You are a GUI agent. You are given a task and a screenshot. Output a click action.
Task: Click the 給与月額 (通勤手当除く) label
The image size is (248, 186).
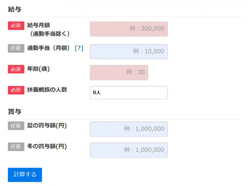click(48, 29)
